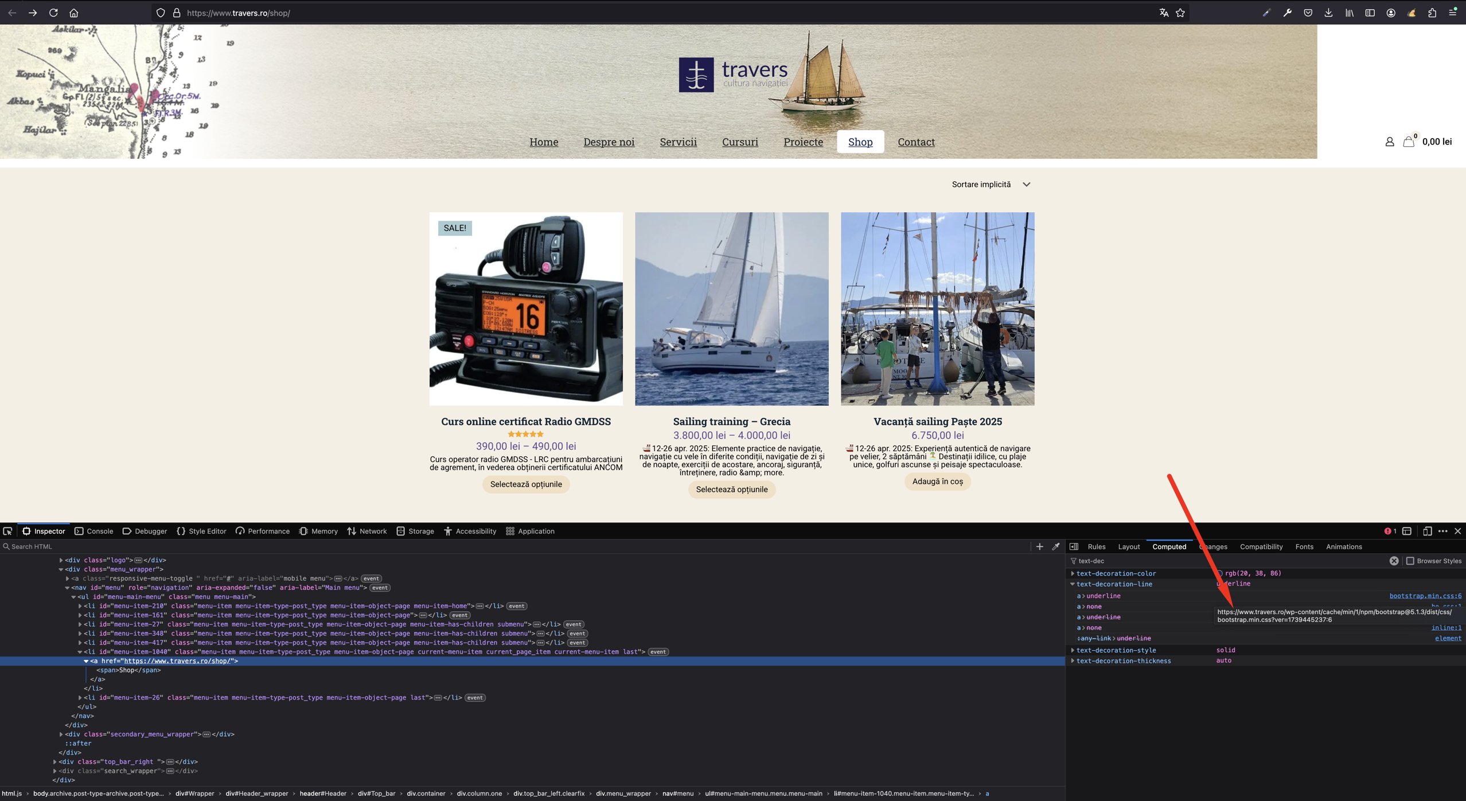
Task: Collapse the text-decoration-line property
Action: pos(1073,584)
